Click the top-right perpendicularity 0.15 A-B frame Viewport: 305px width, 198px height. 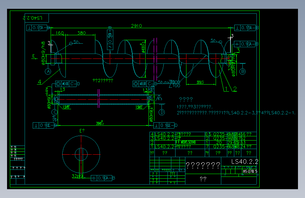click(x=247, y=28)
